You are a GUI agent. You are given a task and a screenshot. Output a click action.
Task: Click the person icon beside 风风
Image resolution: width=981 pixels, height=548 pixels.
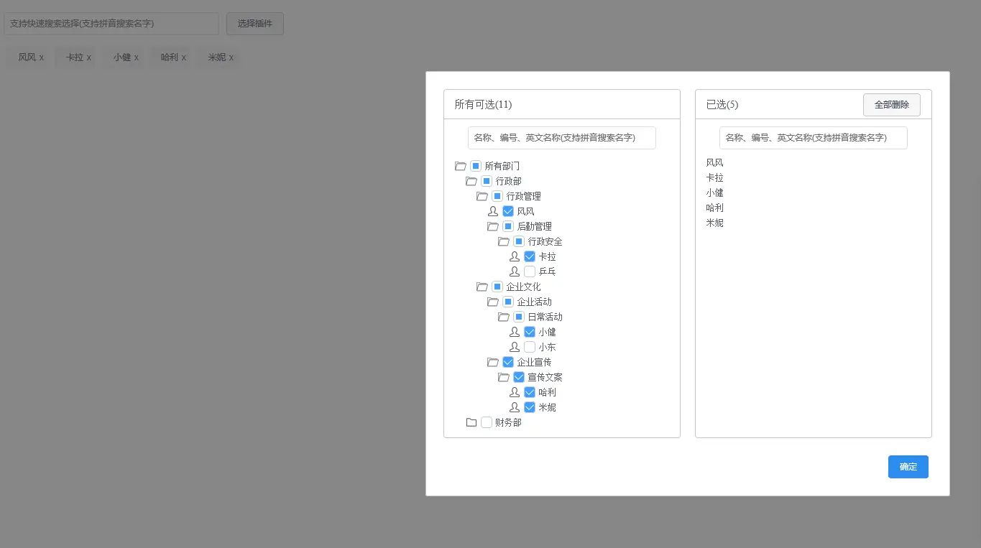(x=493, y=211)
